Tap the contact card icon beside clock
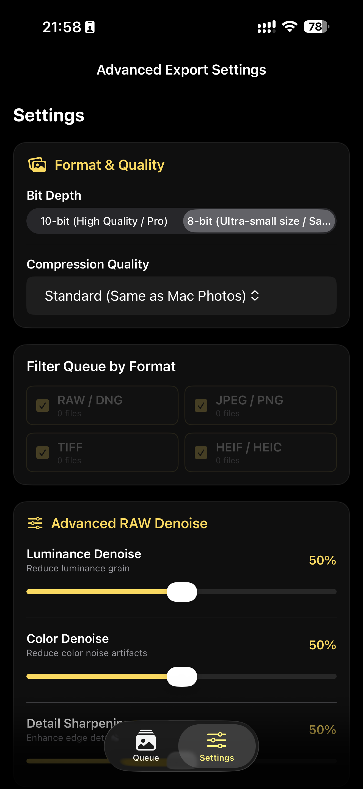The height and width of the screenshot is (789, 363). [90, 27]
